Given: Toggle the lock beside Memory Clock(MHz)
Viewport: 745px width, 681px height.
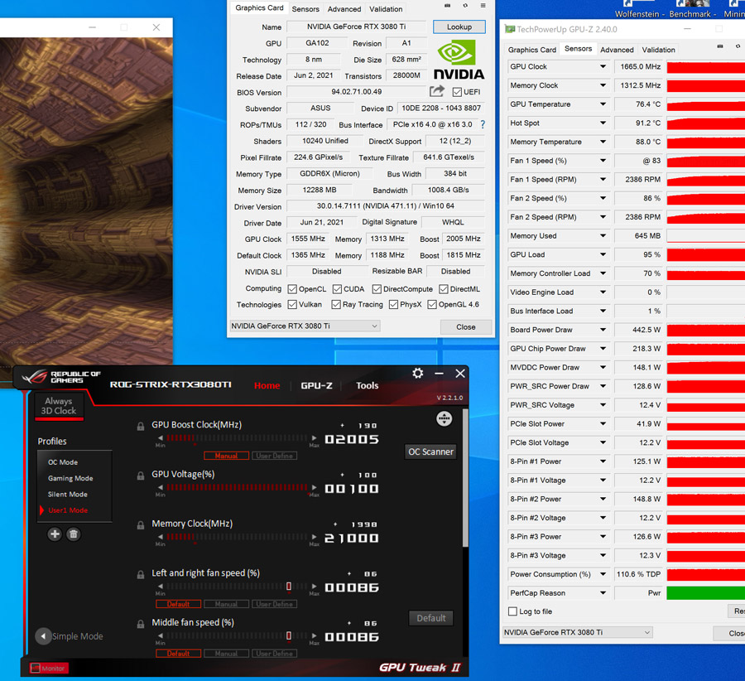Looking at the screenshot, I should (x=141, y=525).
